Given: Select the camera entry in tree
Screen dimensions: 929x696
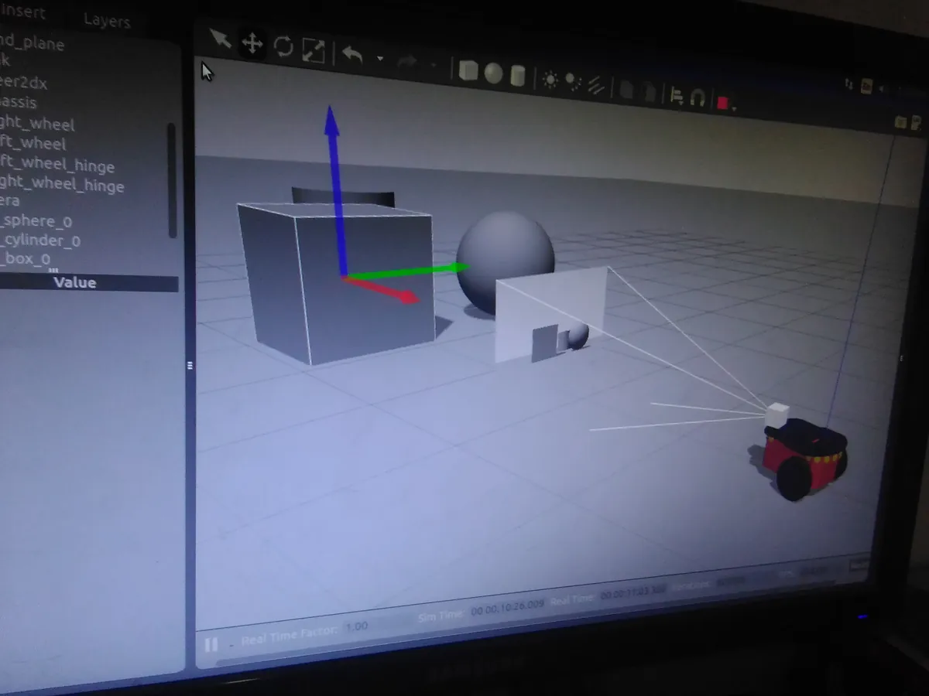Looking at the screenshot, I should (x=10, y=200).
